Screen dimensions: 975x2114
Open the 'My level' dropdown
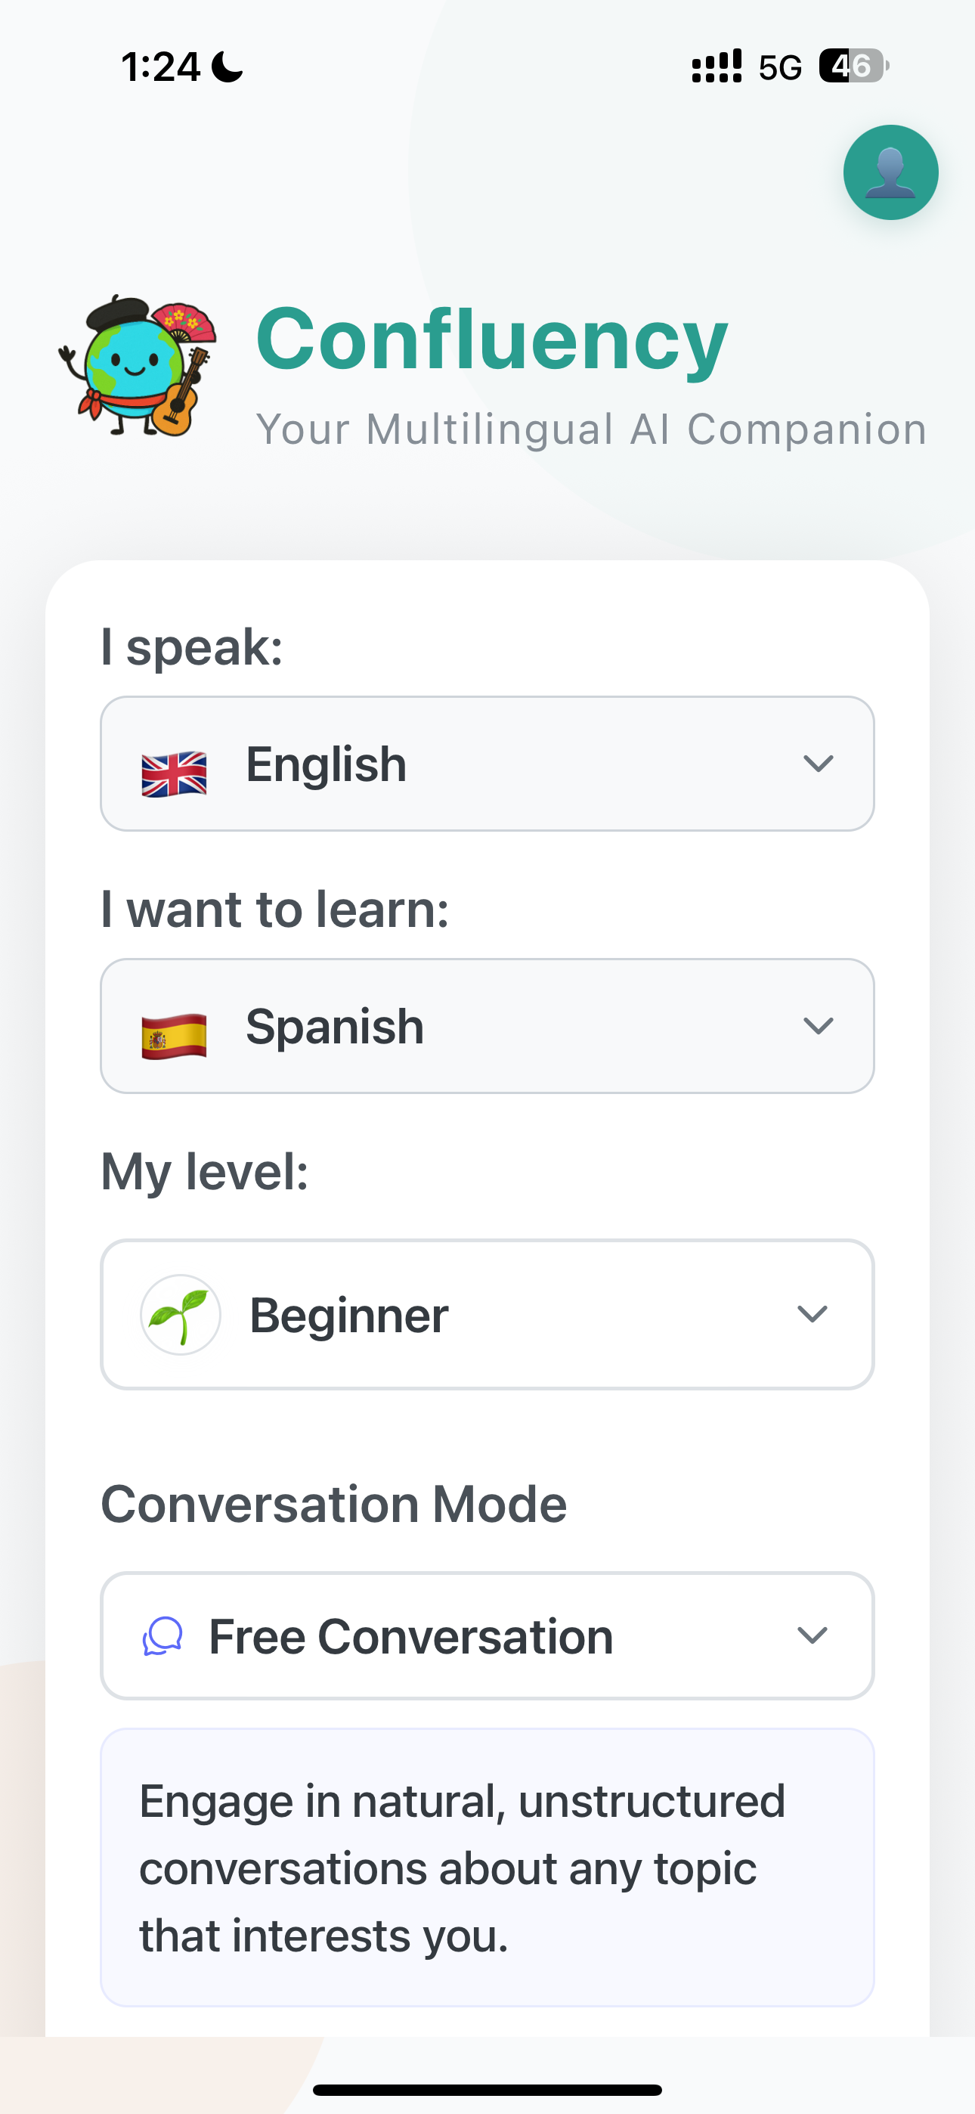coord(487,1315)
